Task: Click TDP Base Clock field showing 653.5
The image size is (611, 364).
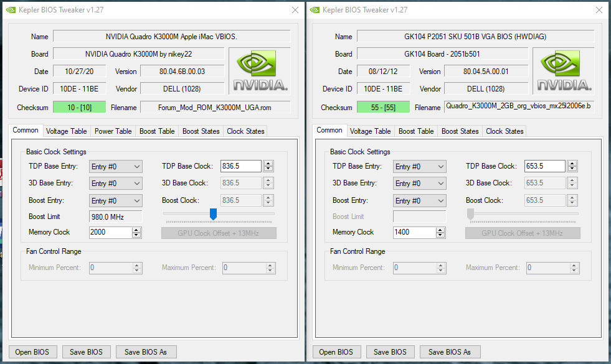Action: (545, 166)
